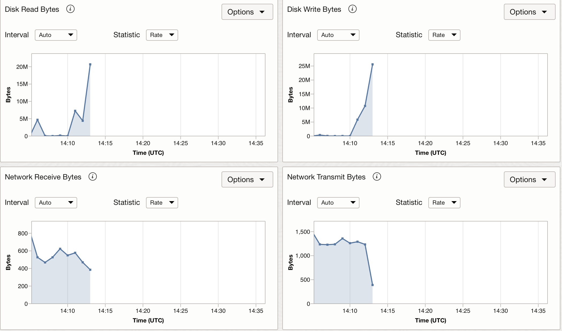
Task: Click info icon beside Disk Write Bytes
Action: [x=352, y=9]
